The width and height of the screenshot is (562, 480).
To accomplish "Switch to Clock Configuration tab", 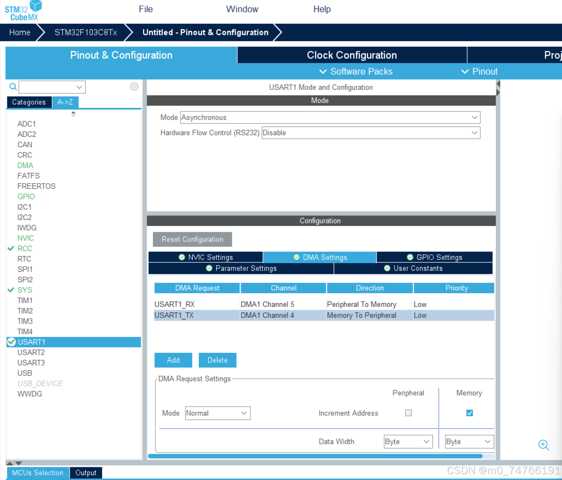I will click(x=352, y=55).
